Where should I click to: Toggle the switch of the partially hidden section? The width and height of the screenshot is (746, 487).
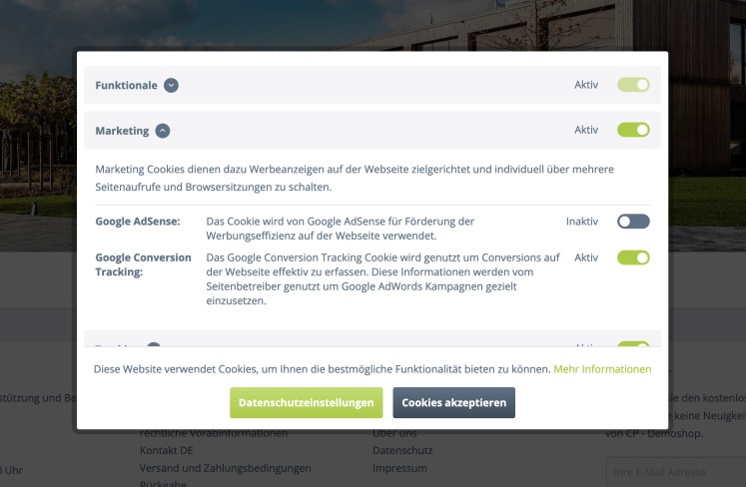633,344
